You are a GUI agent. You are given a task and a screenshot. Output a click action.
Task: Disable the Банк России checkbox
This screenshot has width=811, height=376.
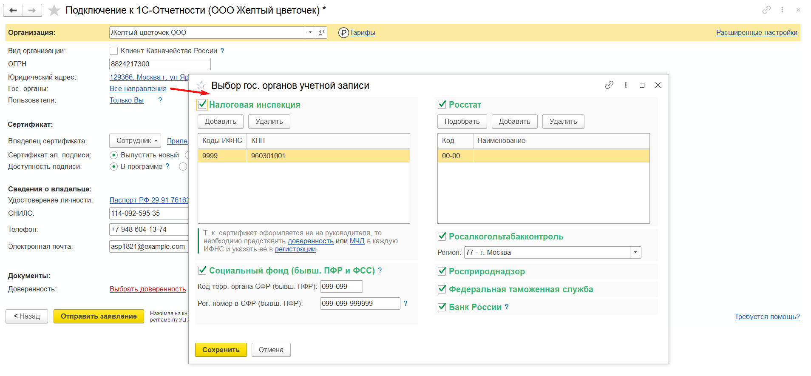(442, 307)
